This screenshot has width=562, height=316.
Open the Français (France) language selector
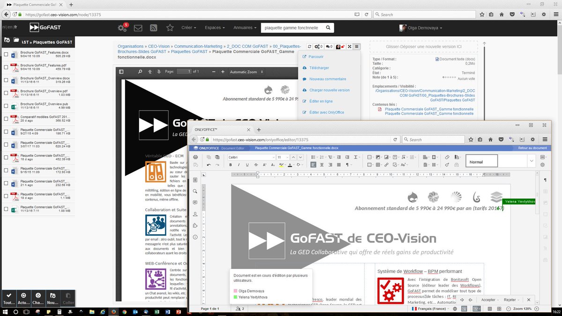tap(431, 309)
